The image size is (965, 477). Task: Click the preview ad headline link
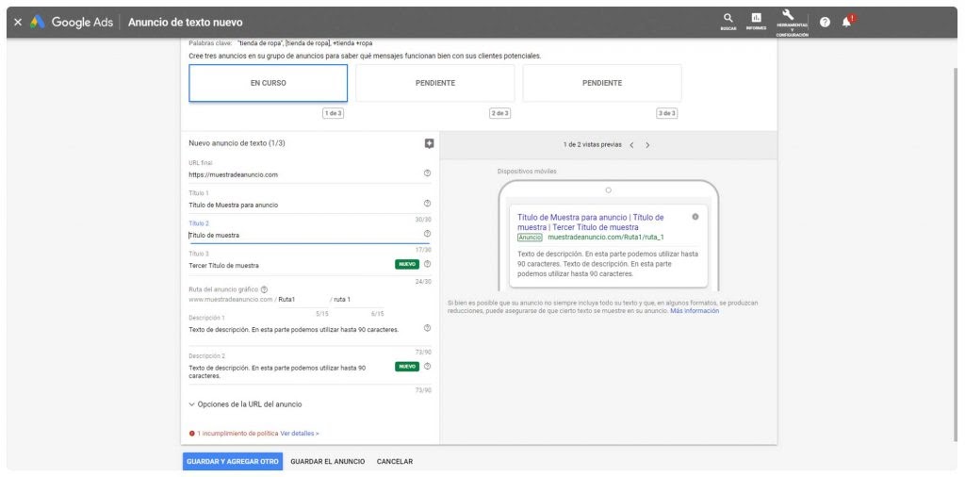click(x=590, y=222)
